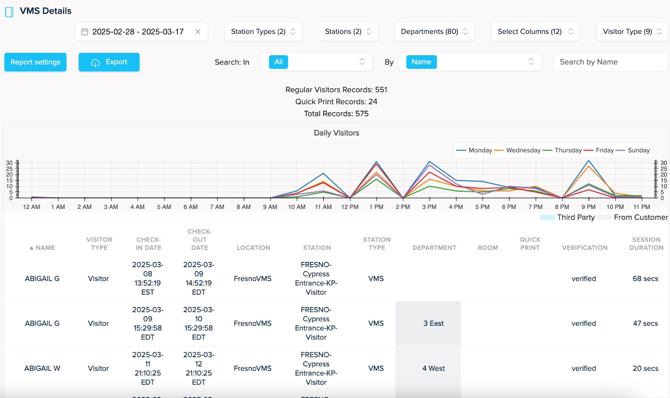Clear the date range with the X icon

pyautogui.click(x=198, y=32)
